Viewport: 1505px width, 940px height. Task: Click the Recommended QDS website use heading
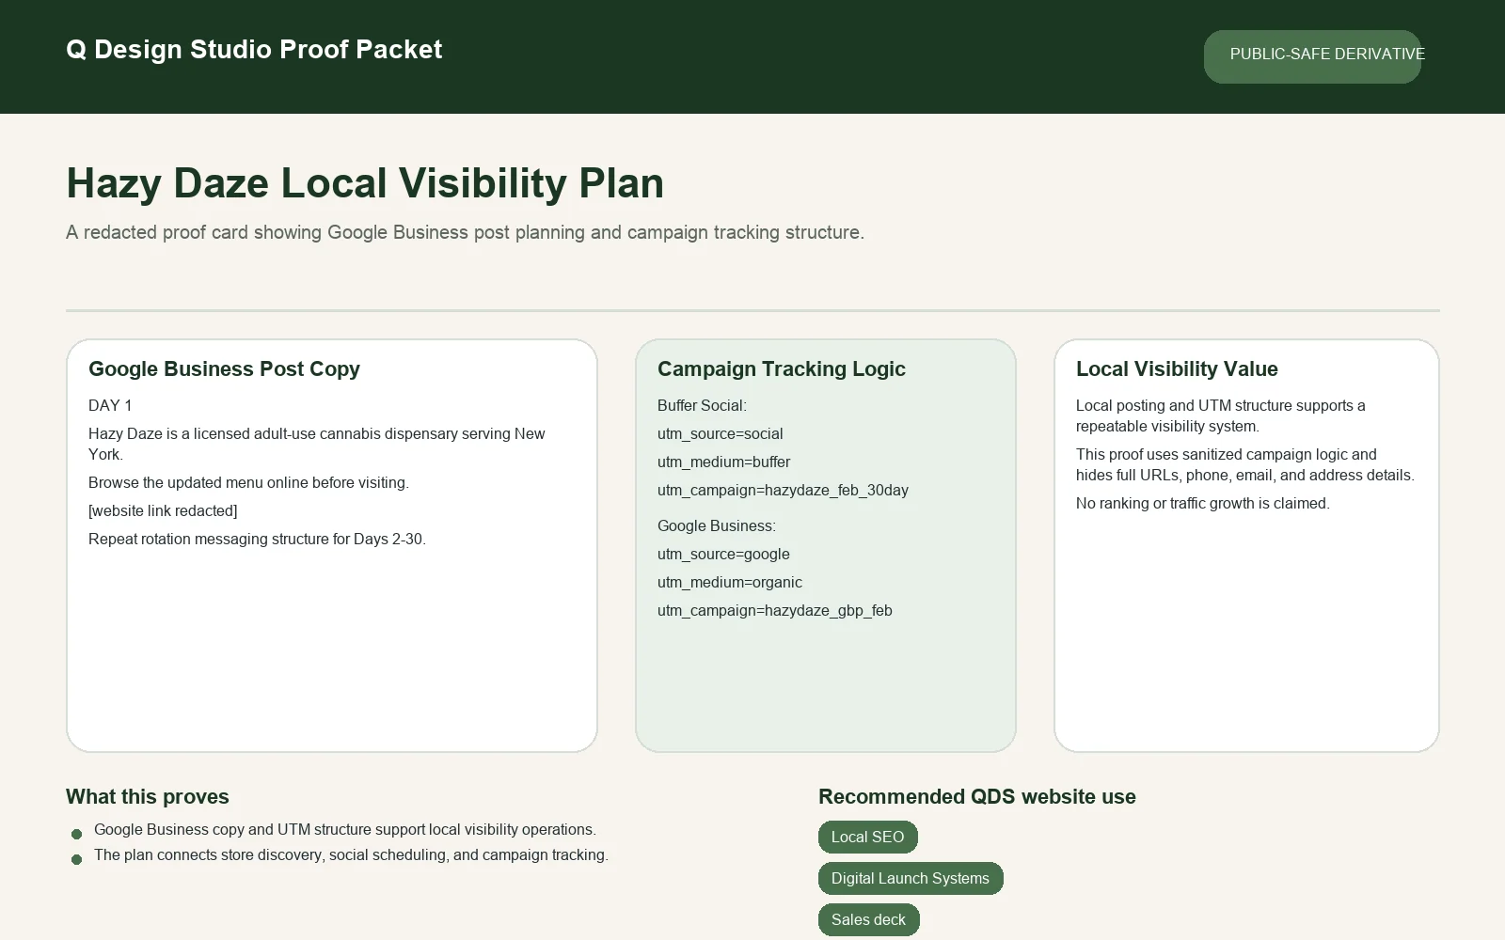pyautogui.click(x=977, y=796)
